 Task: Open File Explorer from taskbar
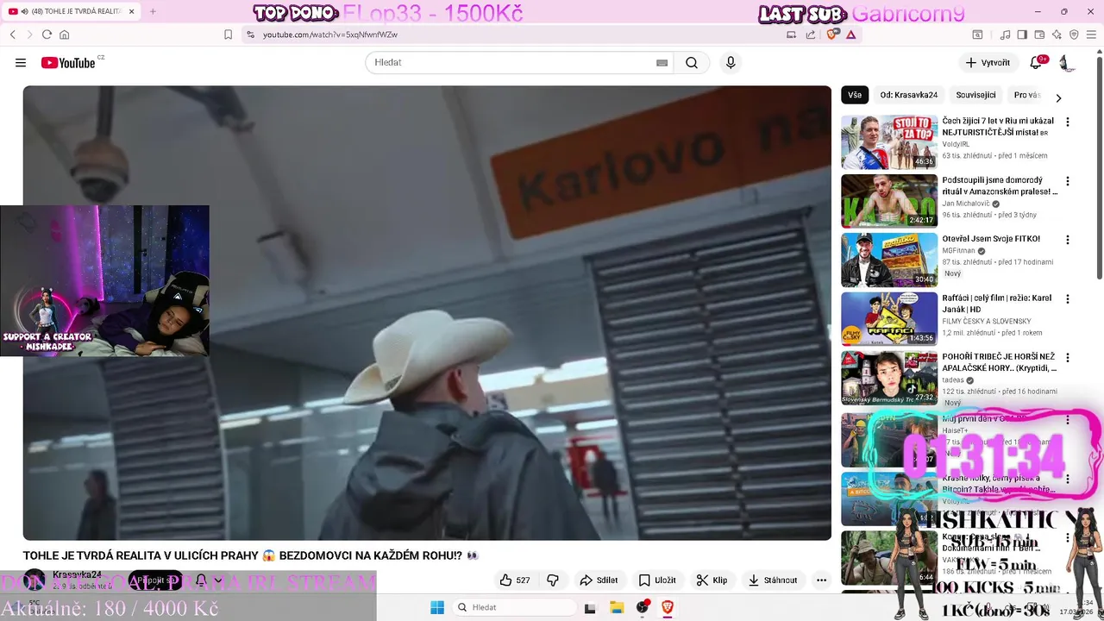click(x=617, y=607)
